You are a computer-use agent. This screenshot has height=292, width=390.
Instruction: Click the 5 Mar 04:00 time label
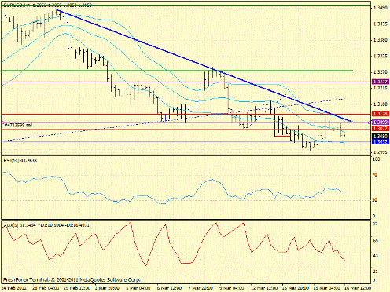pyautogui.click(x=138, y=288)
